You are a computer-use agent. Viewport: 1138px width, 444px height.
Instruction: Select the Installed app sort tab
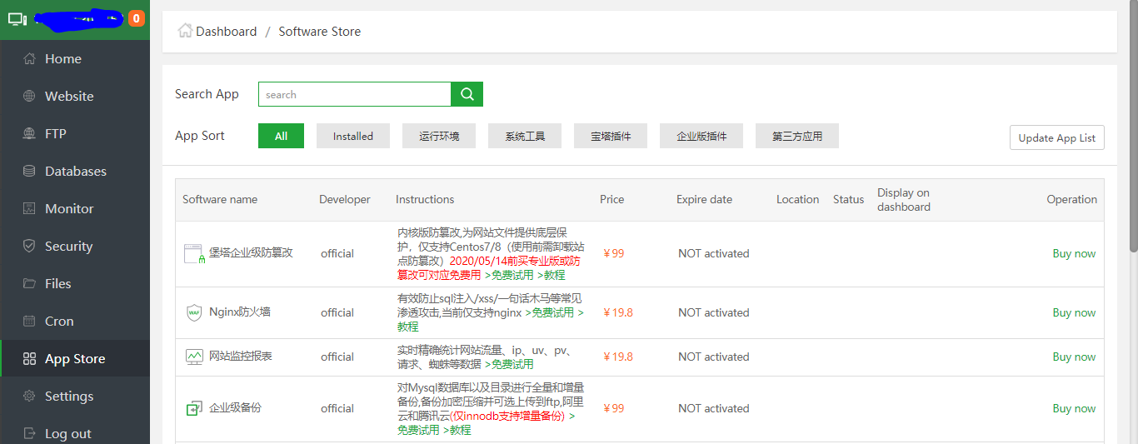tap(353, 136)
